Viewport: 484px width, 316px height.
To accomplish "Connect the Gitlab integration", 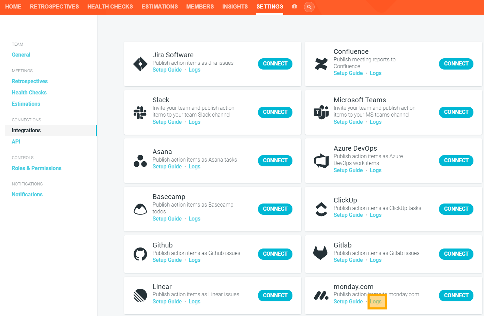I will point(456,254).
